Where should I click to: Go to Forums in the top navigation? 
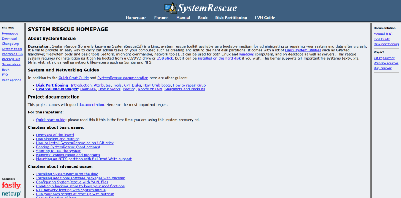161,18
